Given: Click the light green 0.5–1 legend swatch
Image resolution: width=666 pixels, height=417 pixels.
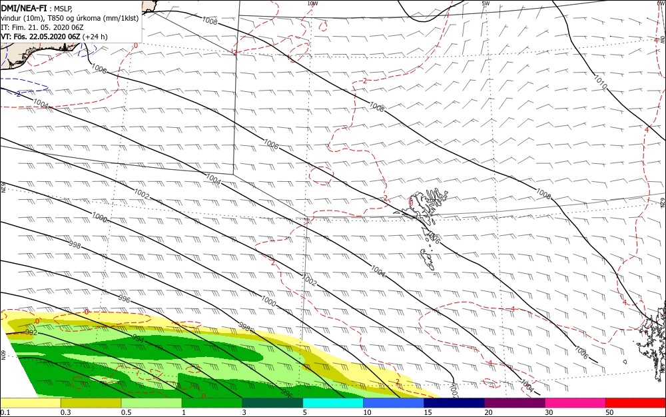Looking at the screenshot, I should tap(152, 403).
